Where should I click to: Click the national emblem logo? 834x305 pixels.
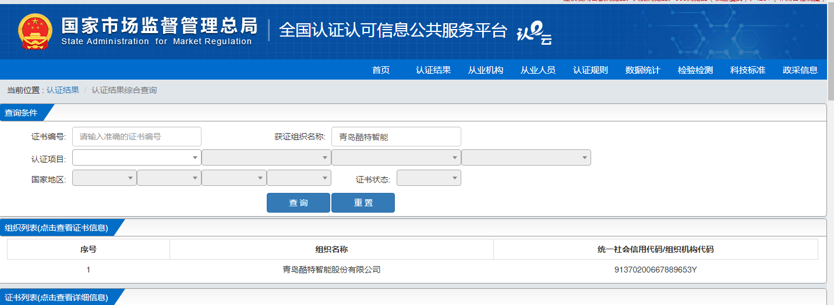click(x=35, y=31)
